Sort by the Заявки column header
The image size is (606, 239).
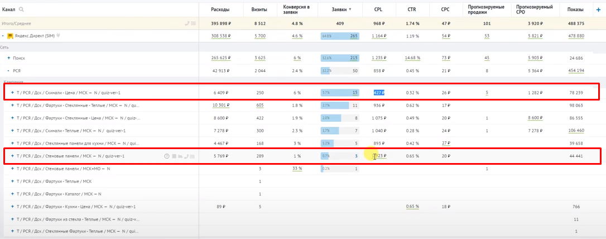coord(339,9)
